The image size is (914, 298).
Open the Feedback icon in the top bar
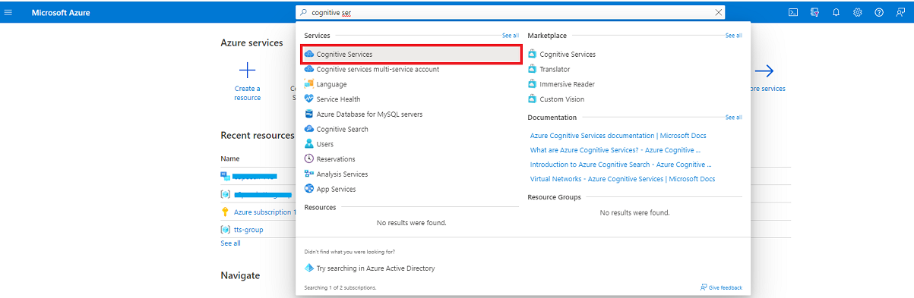pyautogui.click(x=900, y=12)
